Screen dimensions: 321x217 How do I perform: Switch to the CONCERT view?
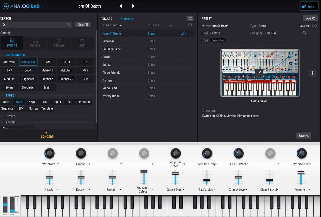tap(47, 137)
